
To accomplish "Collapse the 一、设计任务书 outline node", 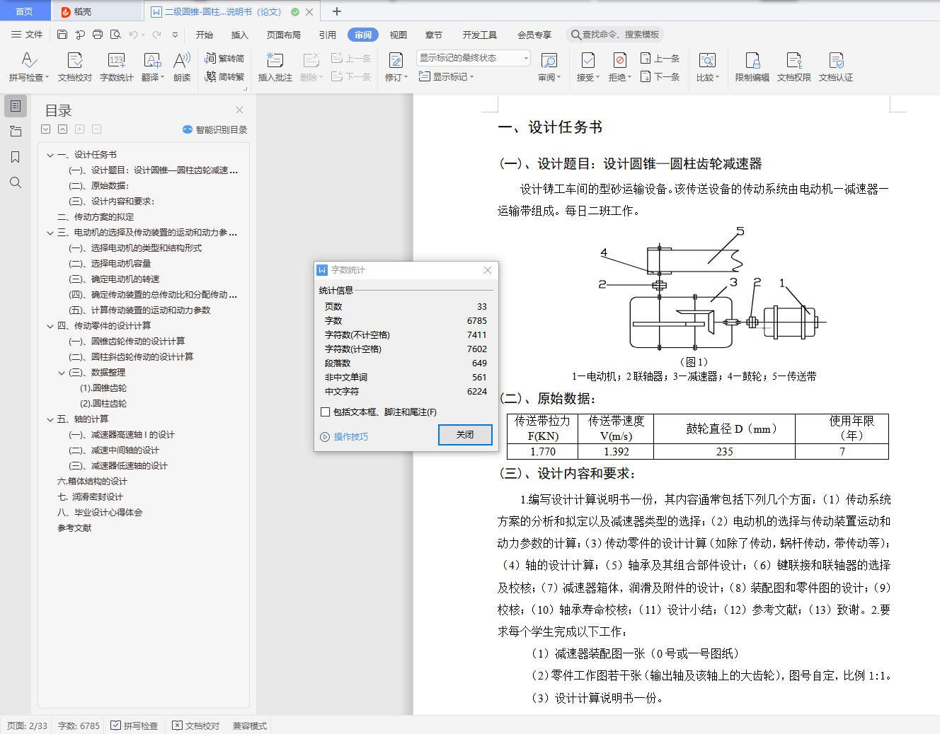I will pyautogui.click(x=50, y=155).
